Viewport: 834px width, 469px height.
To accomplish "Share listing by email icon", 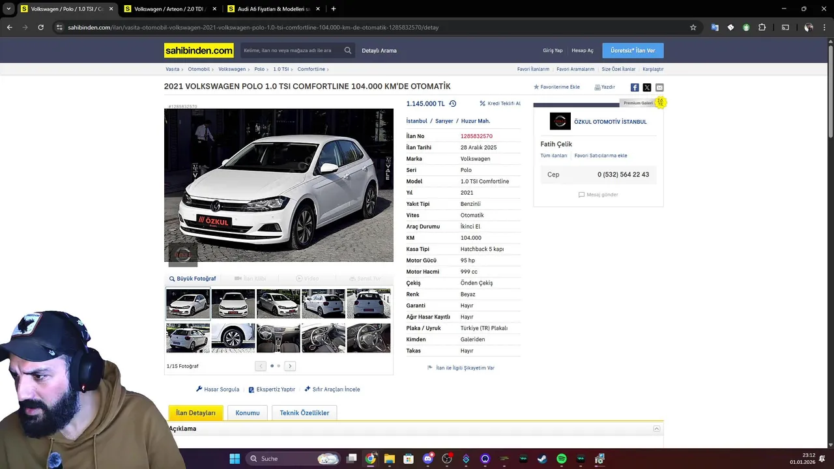I will (x=659, y=87).
